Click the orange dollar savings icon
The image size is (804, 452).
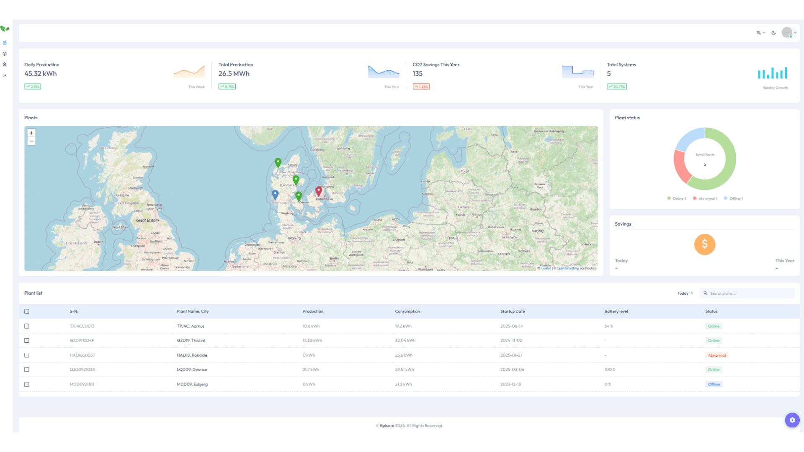(x=705, y=244)
